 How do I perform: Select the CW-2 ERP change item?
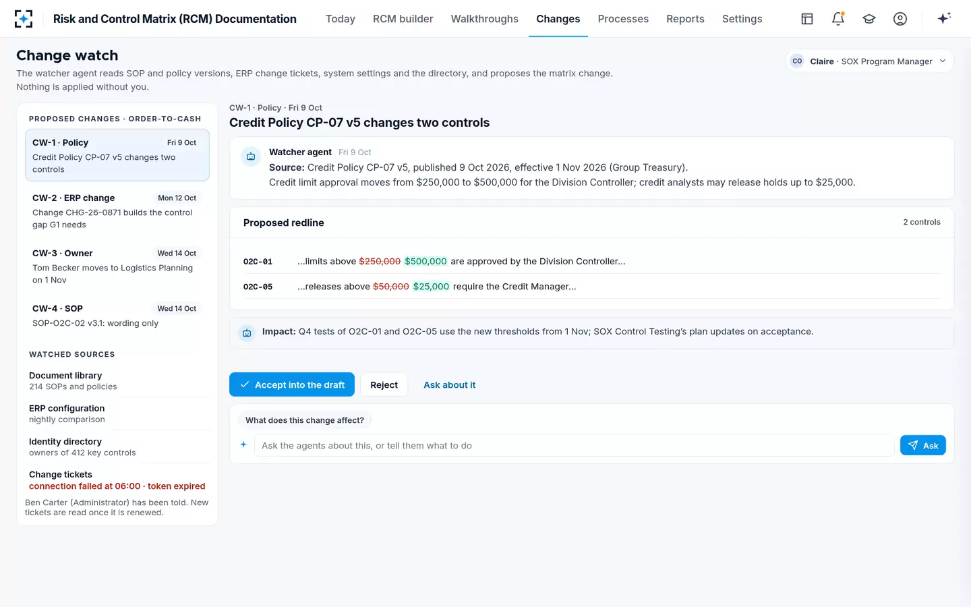pos(117,210)
